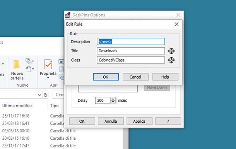Expand the Proprietà dropdown arrow
The width and height of the screenshot is (236, 149).
click(x=48, y=78)
